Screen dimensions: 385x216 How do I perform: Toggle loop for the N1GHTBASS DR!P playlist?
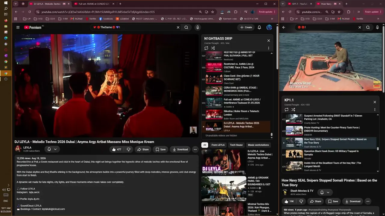[206, 48]
